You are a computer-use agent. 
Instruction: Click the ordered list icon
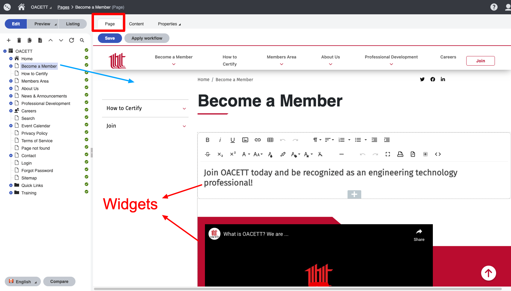[x=342, y=140]
